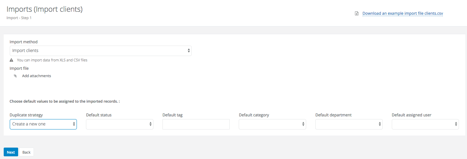Screen dimensions: 467x159
Task: Download the example import file clients.csv
Action: pyautogui.click(x=403, y=14)
